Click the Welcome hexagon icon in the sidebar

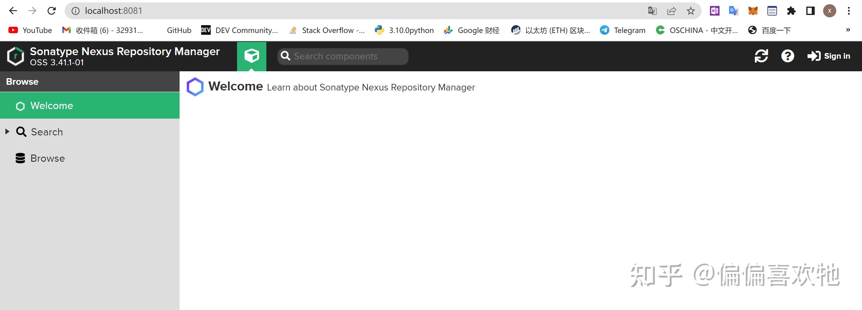pyautogui.click(x=20, y=106)
